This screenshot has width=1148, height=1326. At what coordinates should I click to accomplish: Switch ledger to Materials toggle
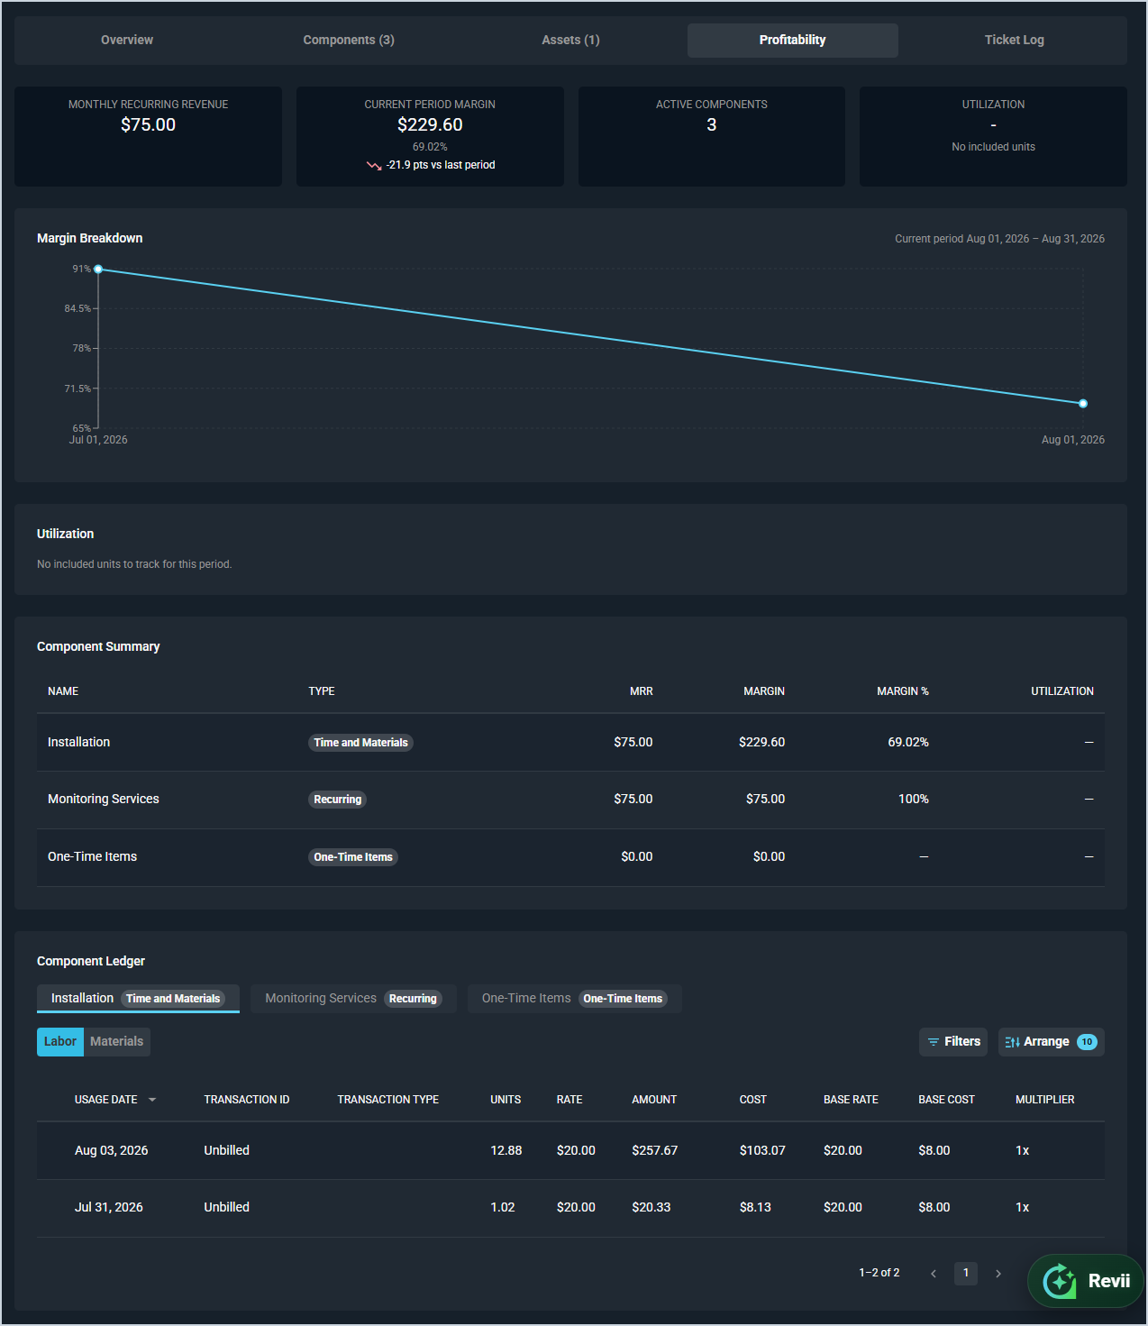(x=117, y=1042)
